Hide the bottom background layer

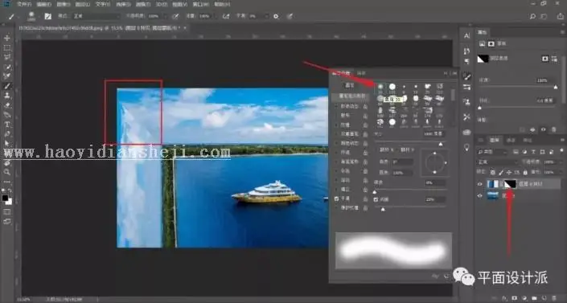(480, 195)
